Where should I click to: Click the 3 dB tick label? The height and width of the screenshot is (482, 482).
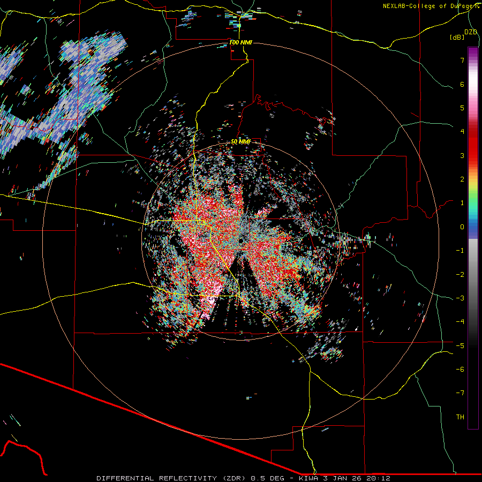coord(462,155)
